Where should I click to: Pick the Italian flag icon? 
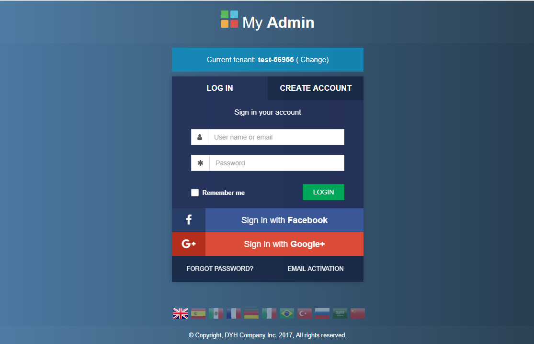(x=269, y=313)
